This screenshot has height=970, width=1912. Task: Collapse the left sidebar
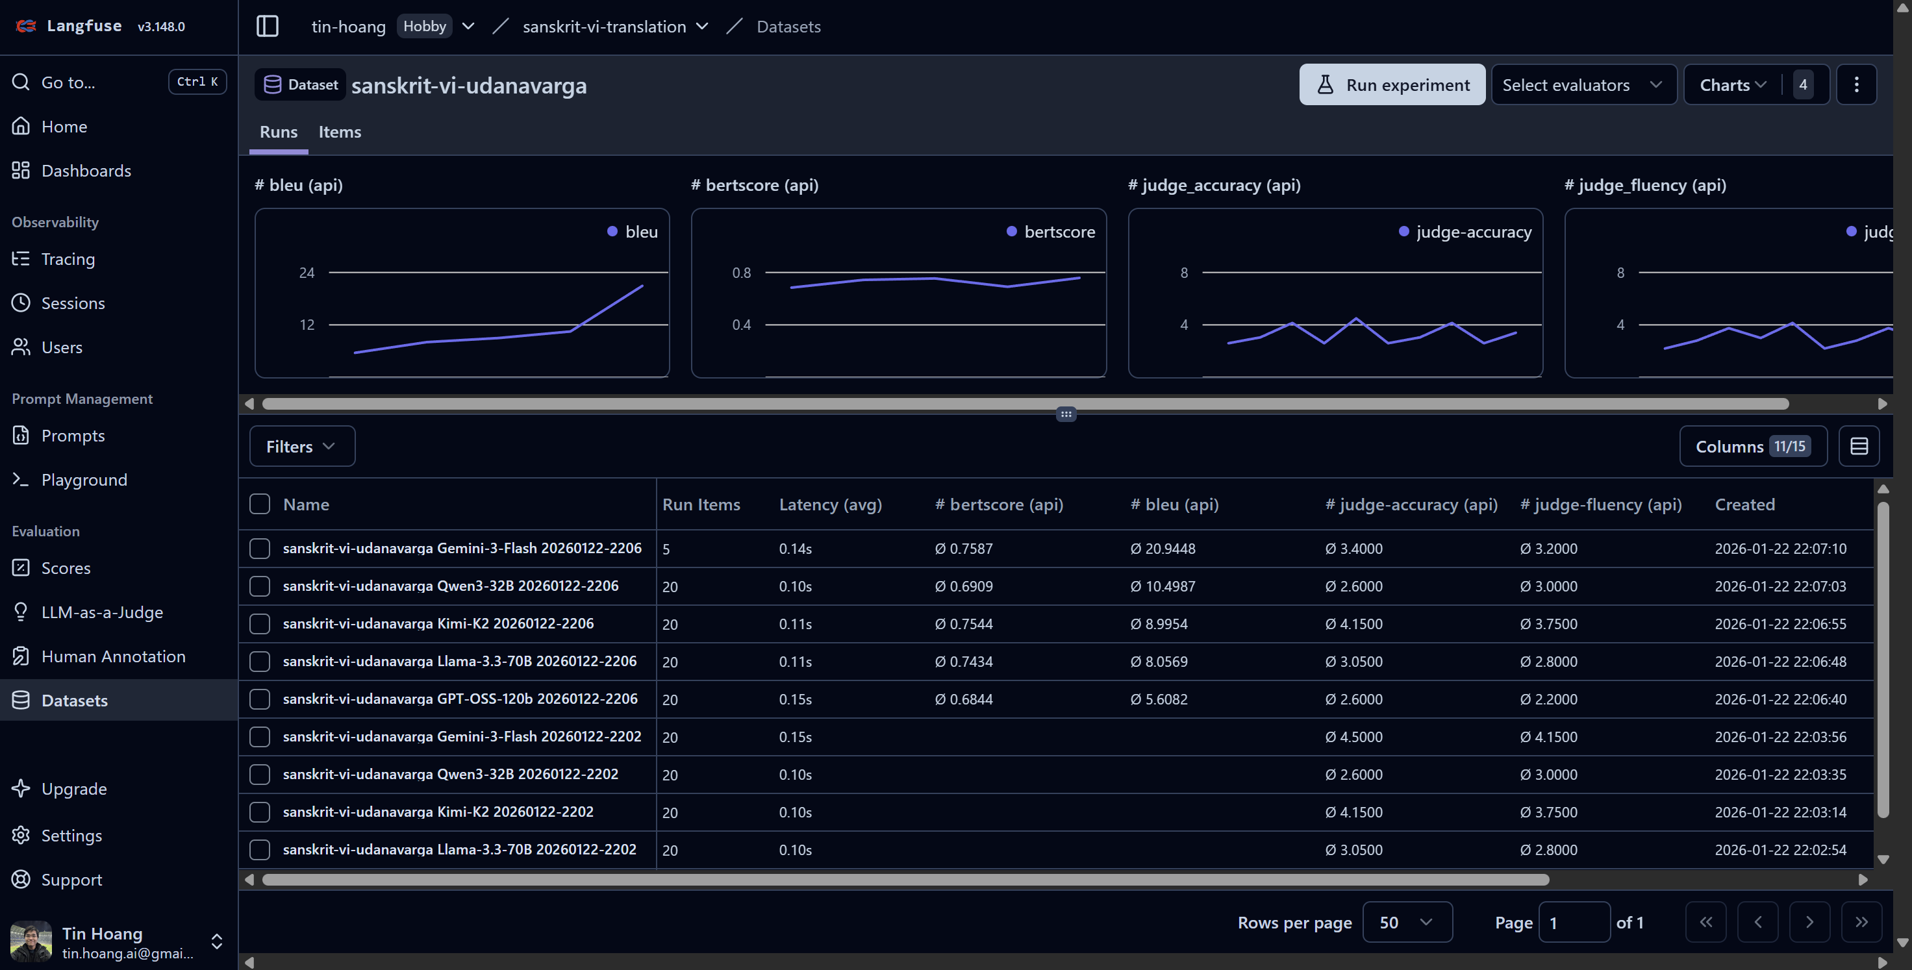267,26
